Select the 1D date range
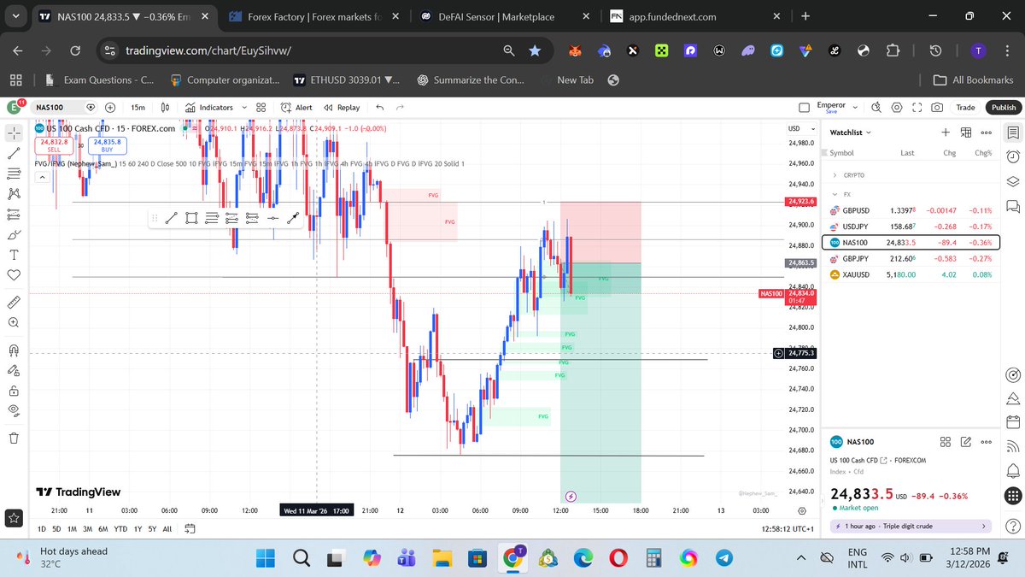Image resolution: width=1025 pixels, height=577 pixels. (x=42, y=529)
